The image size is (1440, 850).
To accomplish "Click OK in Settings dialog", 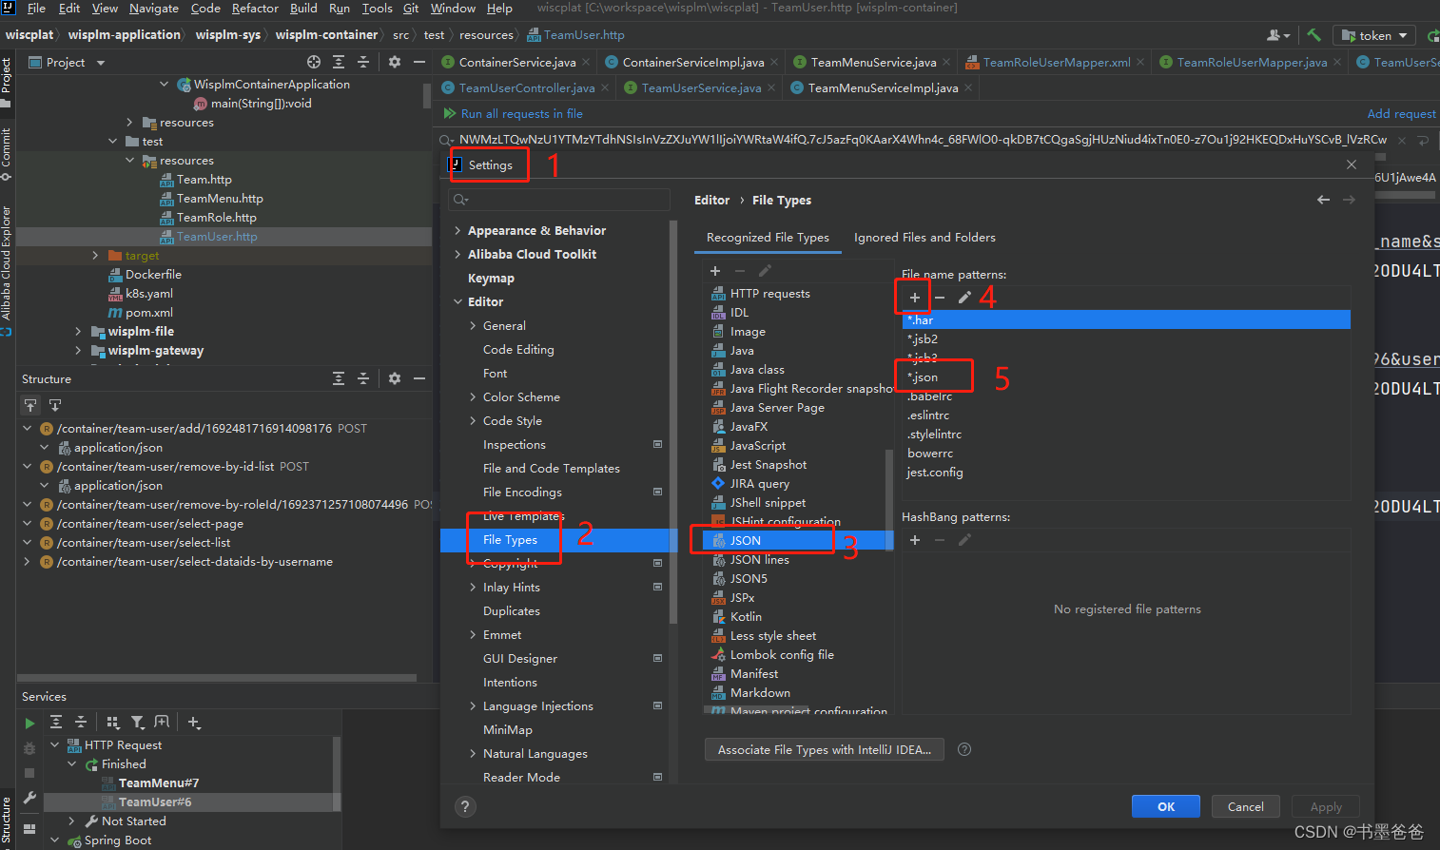I will tap(1166, 806).
